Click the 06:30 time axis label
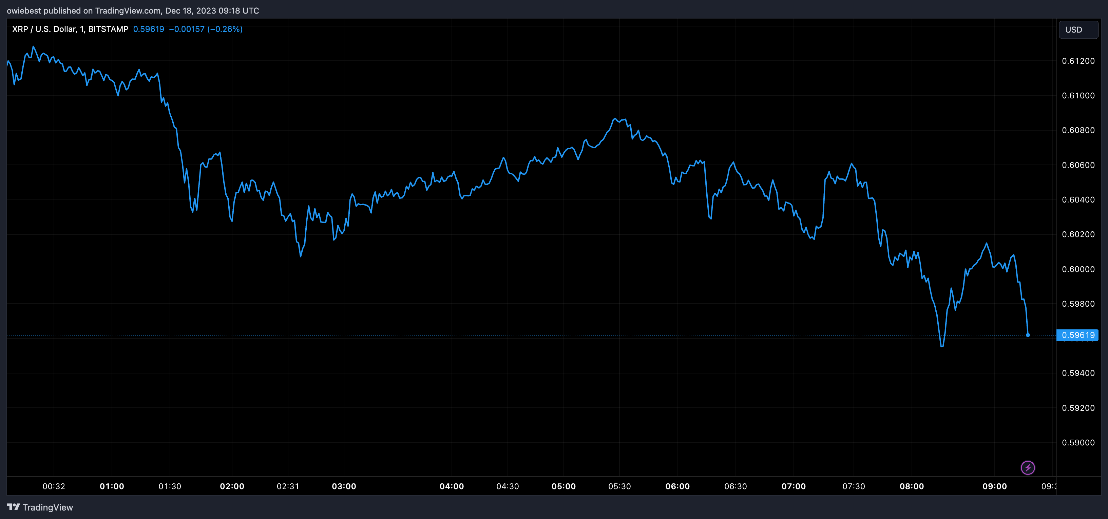The width and height of the screenshot is (1108, 519). [736, 486]
